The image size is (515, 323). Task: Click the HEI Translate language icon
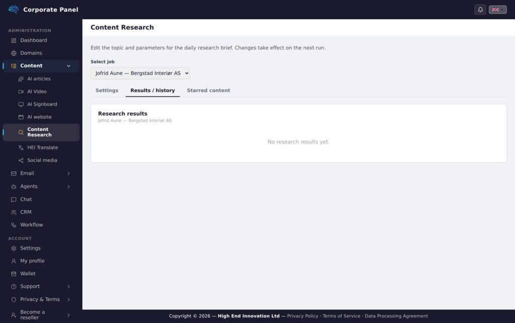pos(21,148)
